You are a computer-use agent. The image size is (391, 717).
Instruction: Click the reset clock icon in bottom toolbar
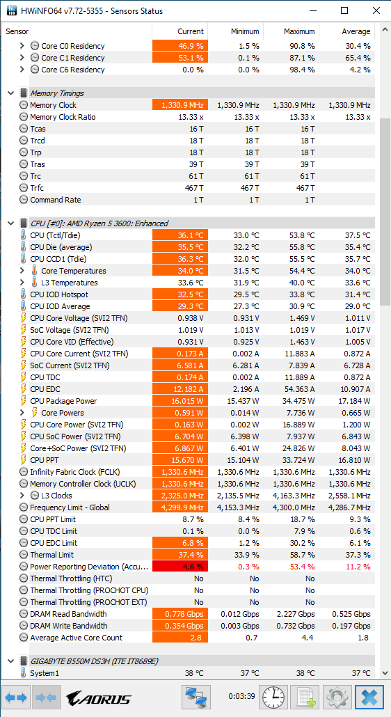pyautogui.click(x=274, y=697)
